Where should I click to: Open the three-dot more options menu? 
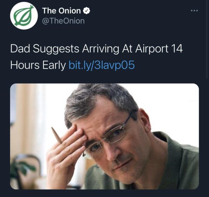point(194,10)
